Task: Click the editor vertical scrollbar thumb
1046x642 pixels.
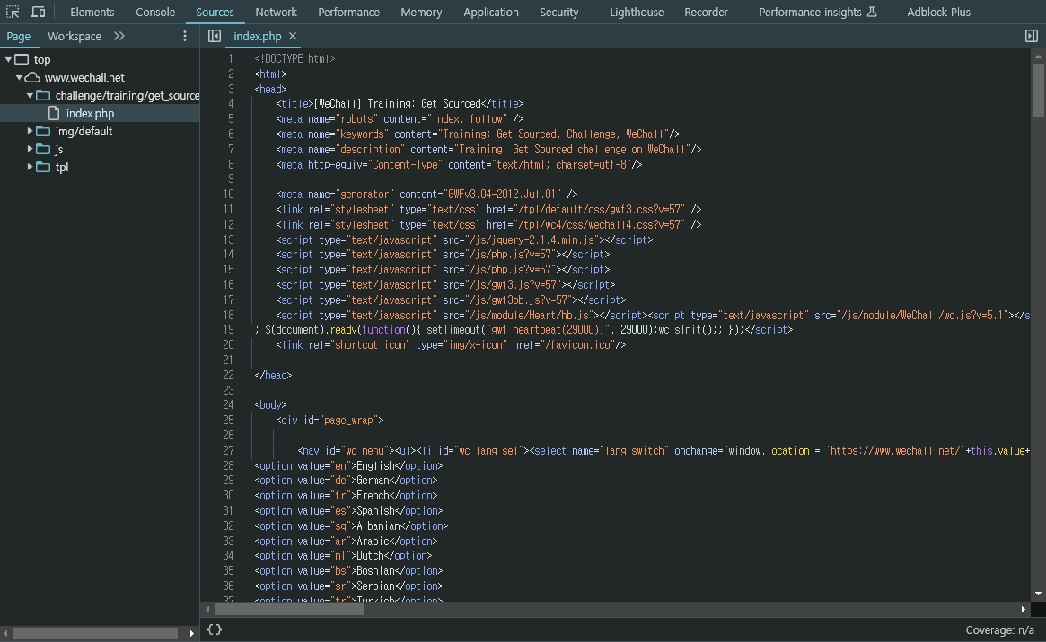Action: [1038, 90]
